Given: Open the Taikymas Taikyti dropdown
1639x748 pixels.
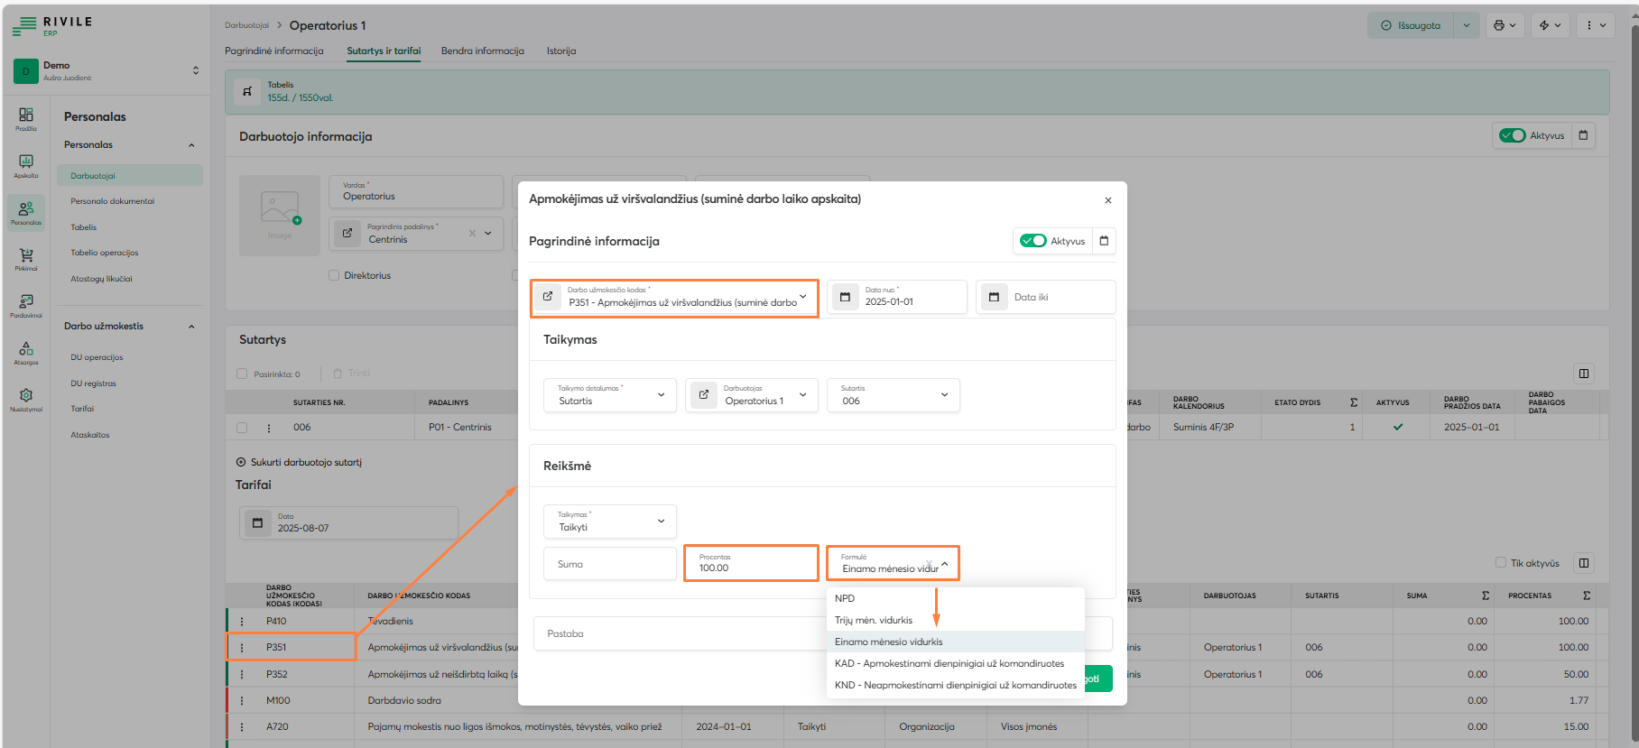Looking at the screenshot, I should tap(610, 522).
